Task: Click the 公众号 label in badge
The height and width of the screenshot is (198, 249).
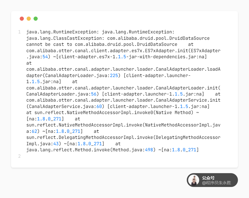Action: click(208, 178)
